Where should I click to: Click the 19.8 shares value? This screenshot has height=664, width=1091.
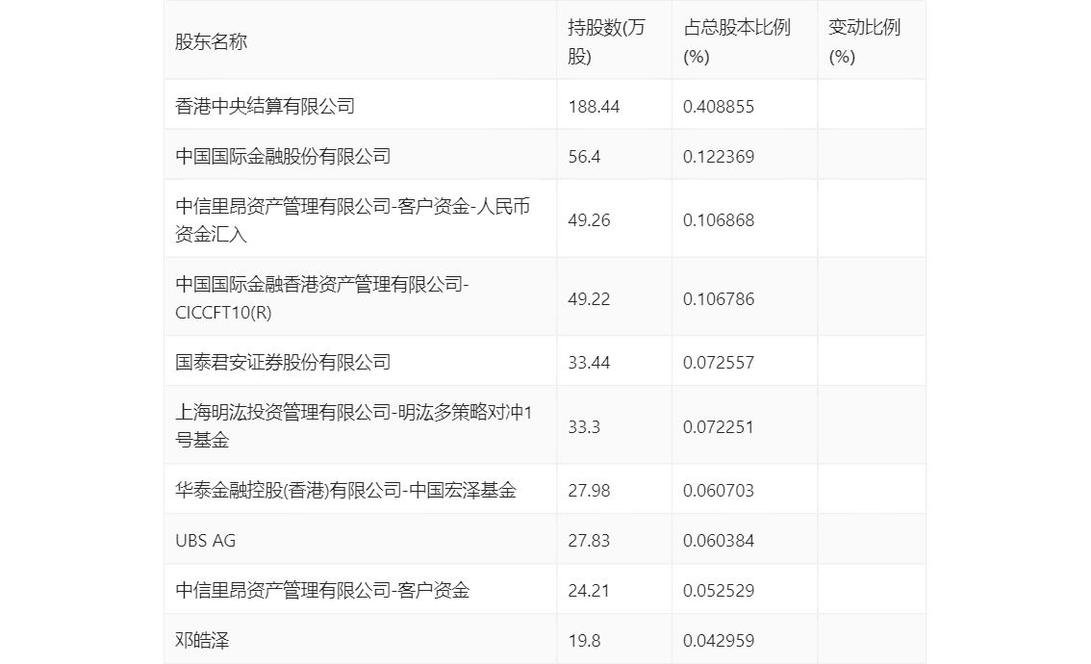click(584, 641)
